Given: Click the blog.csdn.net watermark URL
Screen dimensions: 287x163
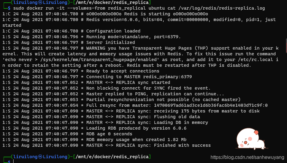Looking at the screenshot, I should coord(247,157).
